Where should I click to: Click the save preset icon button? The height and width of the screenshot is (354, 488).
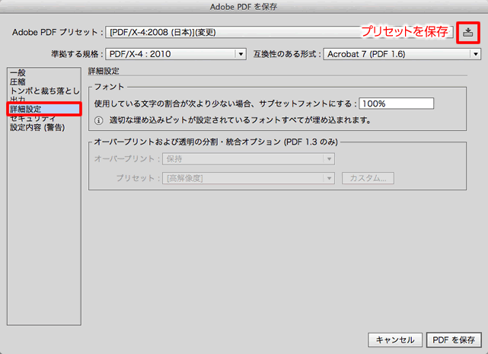[467, 33]
